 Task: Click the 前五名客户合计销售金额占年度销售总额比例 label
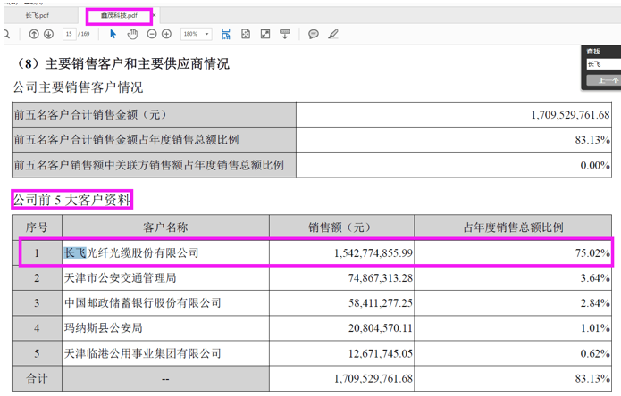pos(127,140)
